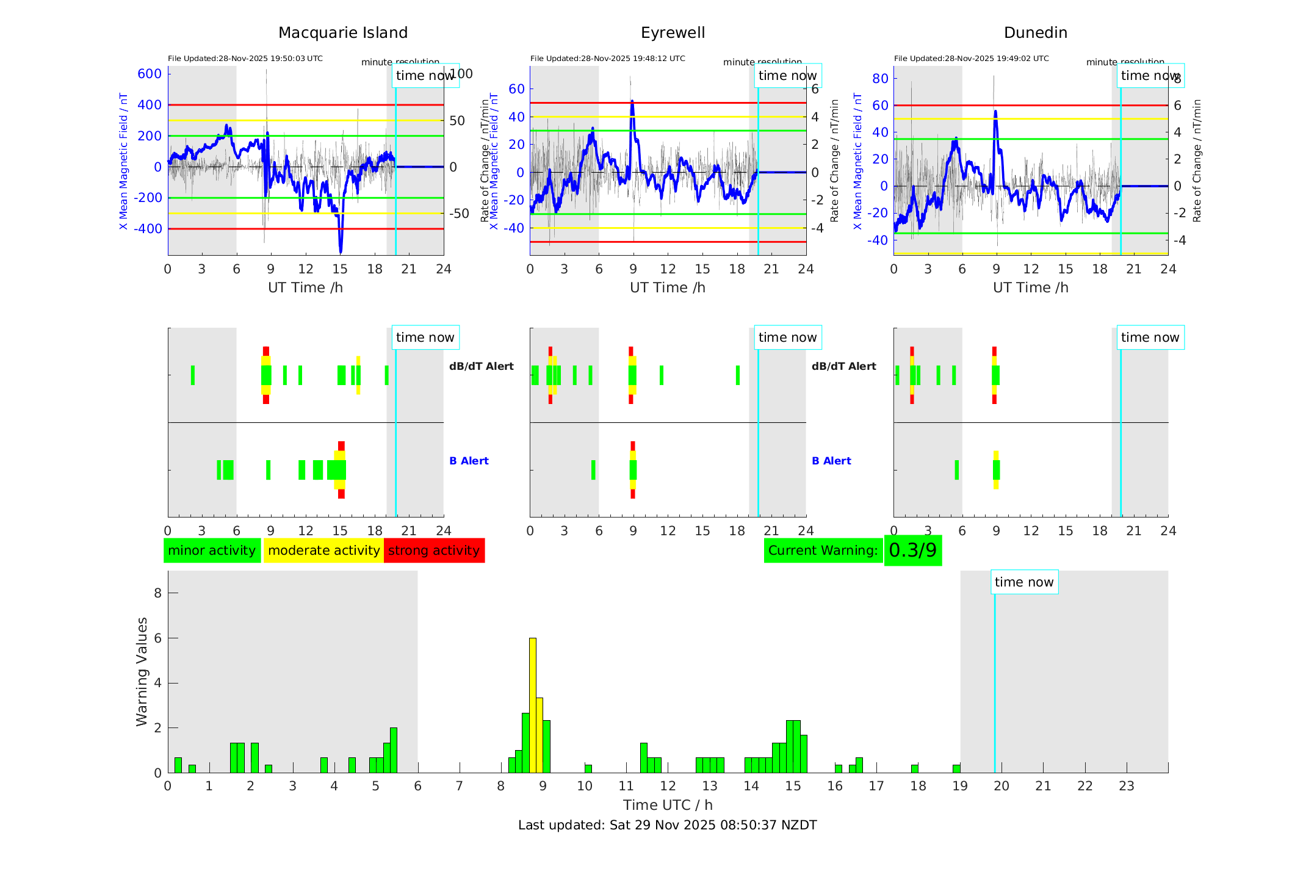
Task: Click Warning Values axis label
Action: tap(142, 671)
